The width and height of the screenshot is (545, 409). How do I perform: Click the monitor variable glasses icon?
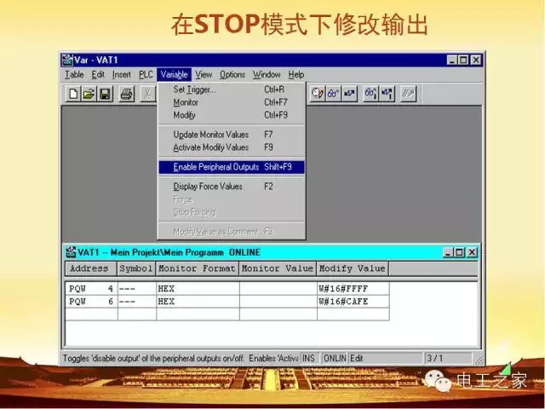[x=333, y=94]
